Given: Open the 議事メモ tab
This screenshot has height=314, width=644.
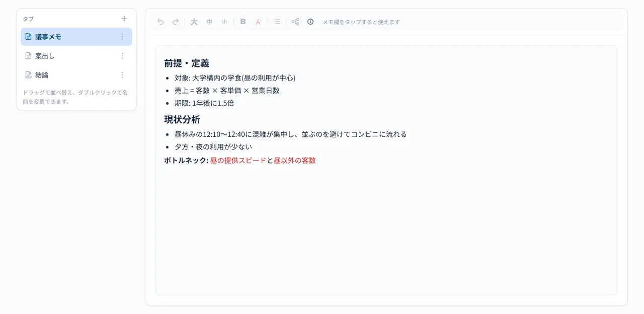Looking at the screenshot, I should [x=76, y=37].
